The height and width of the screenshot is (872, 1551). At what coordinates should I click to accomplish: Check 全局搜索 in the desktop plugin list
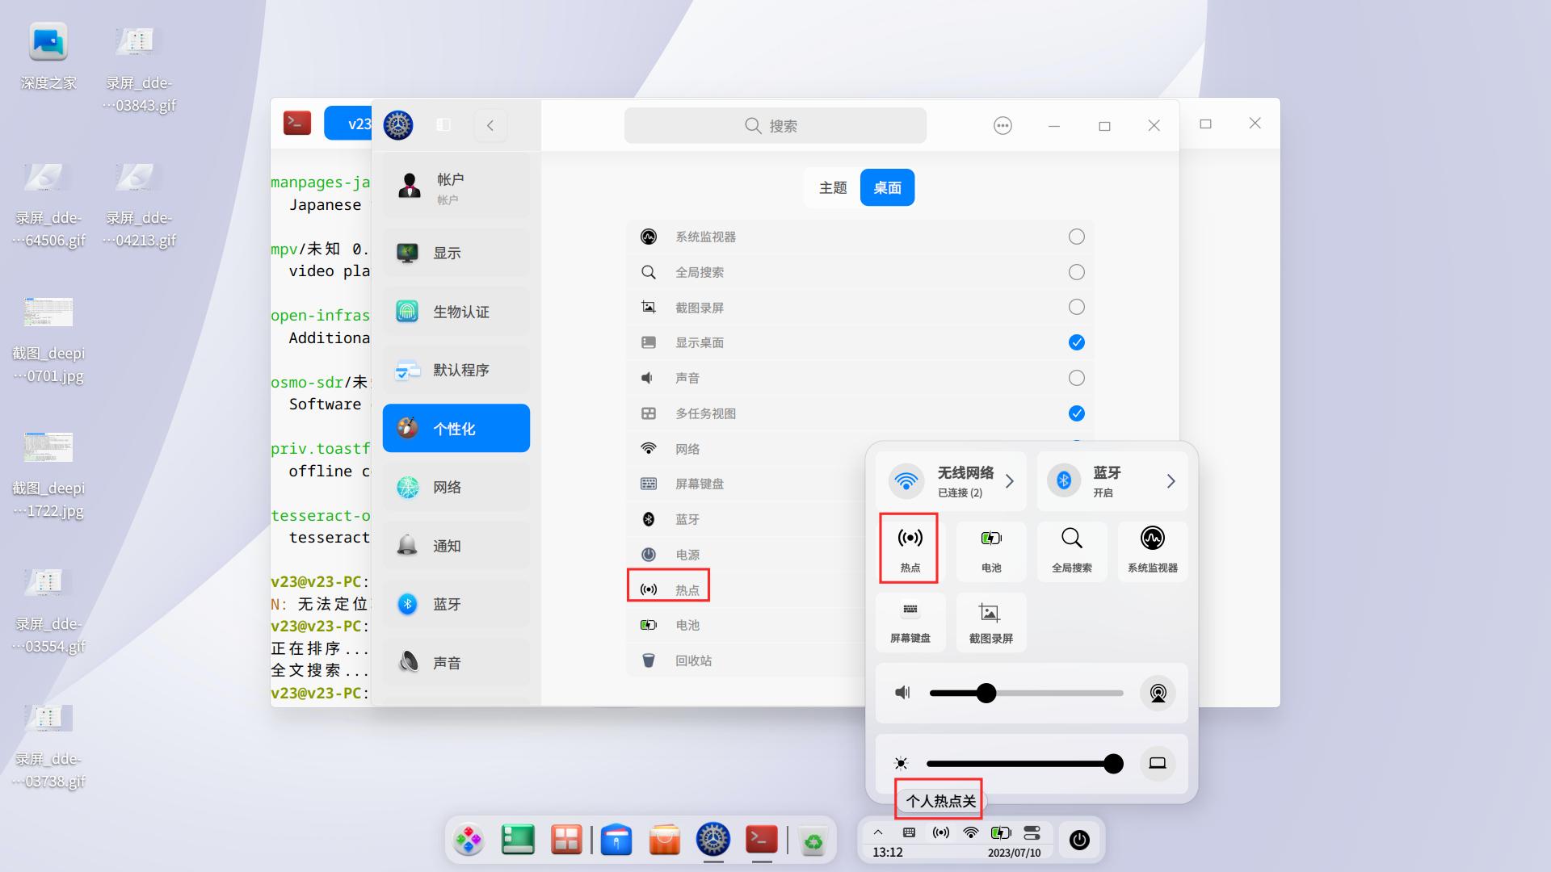(1076, 272)
